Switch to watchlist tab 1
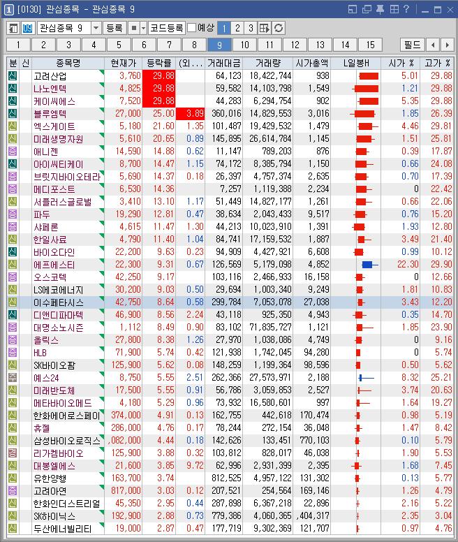This screenshot has width=458, height=542. coord(18,45)
